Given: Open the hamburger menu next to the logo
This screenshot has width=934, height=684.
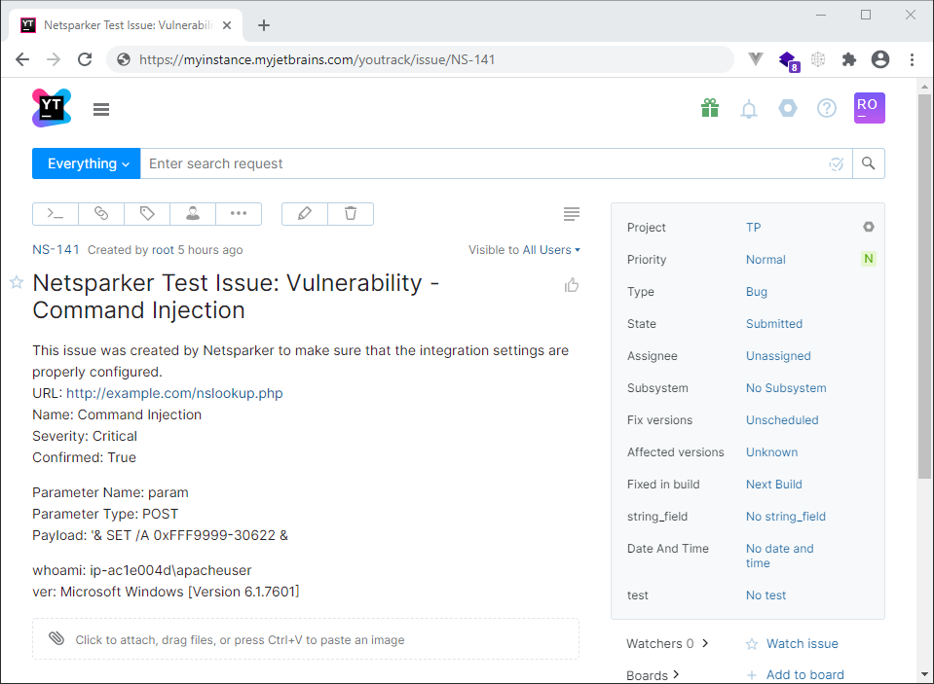Looking at the screenshot, I should click(101, 108).
